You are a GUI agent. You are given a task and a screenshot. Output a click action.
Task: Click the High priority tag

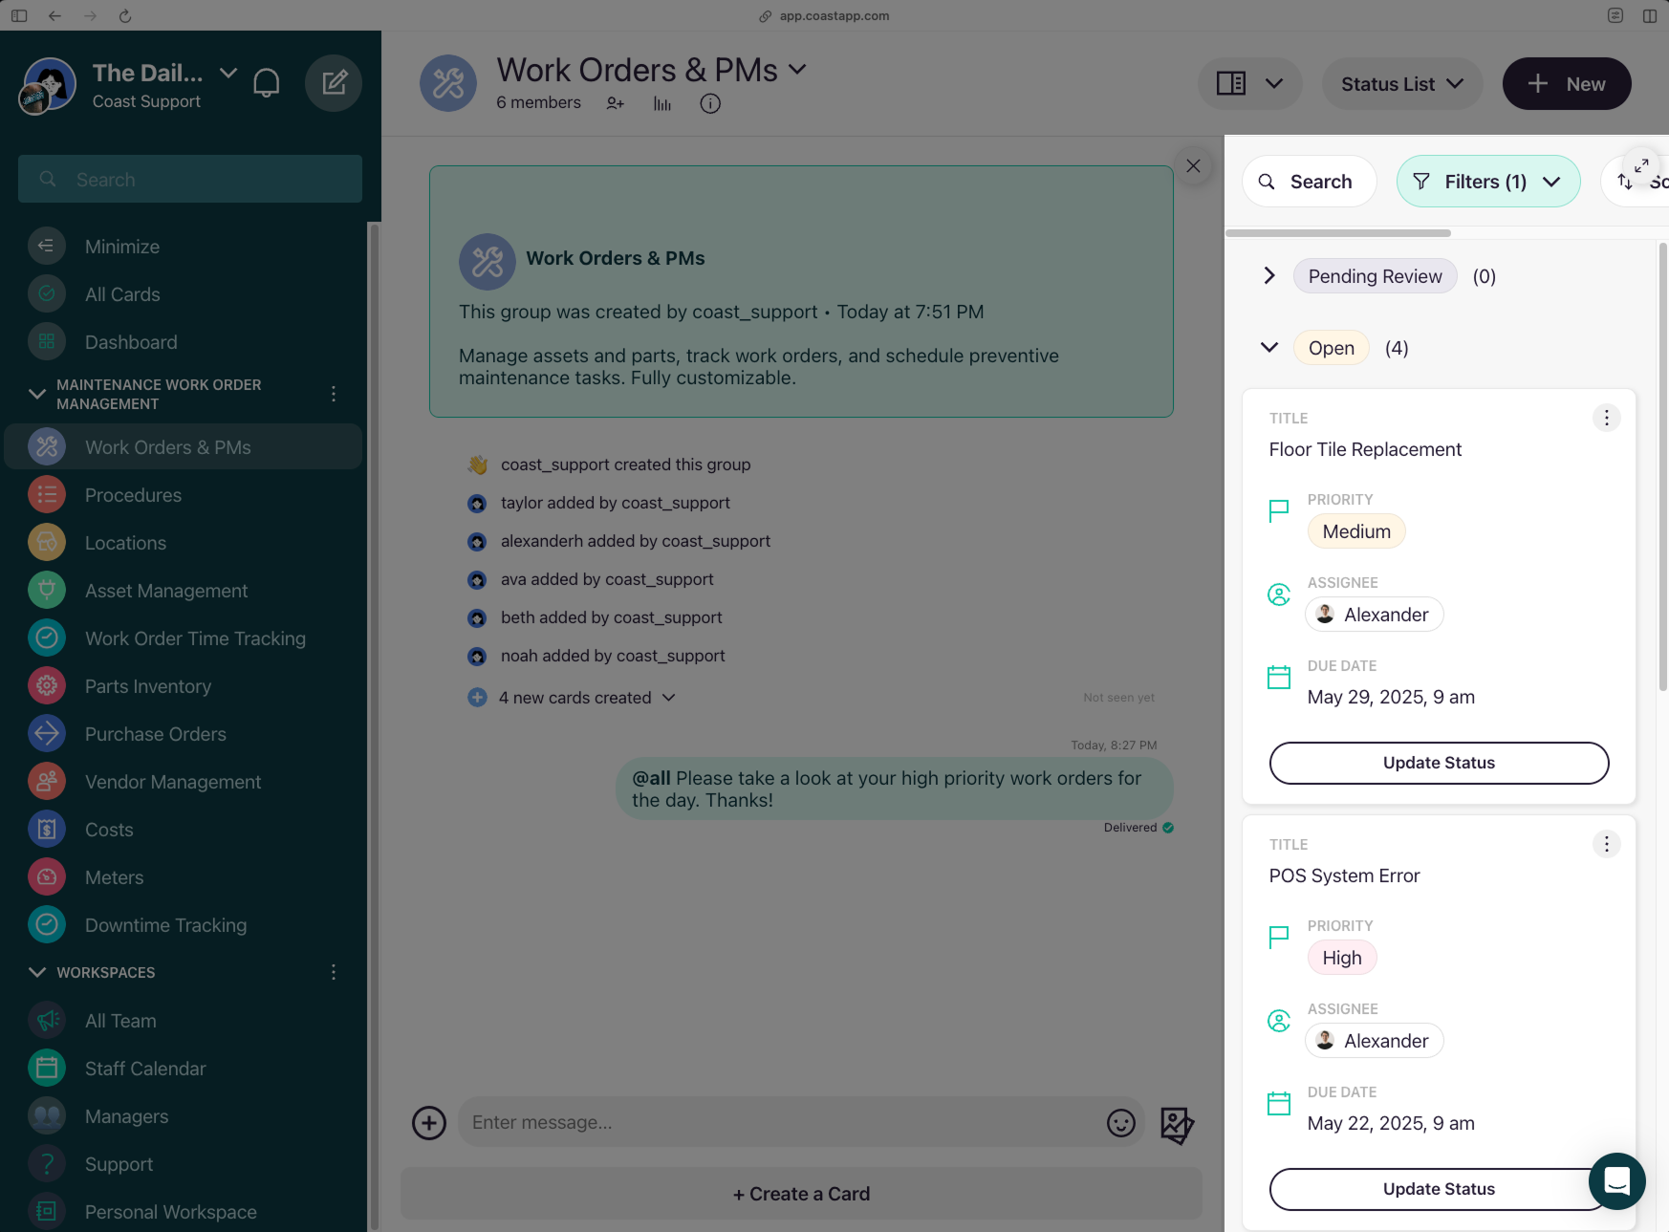(1342, 958)
